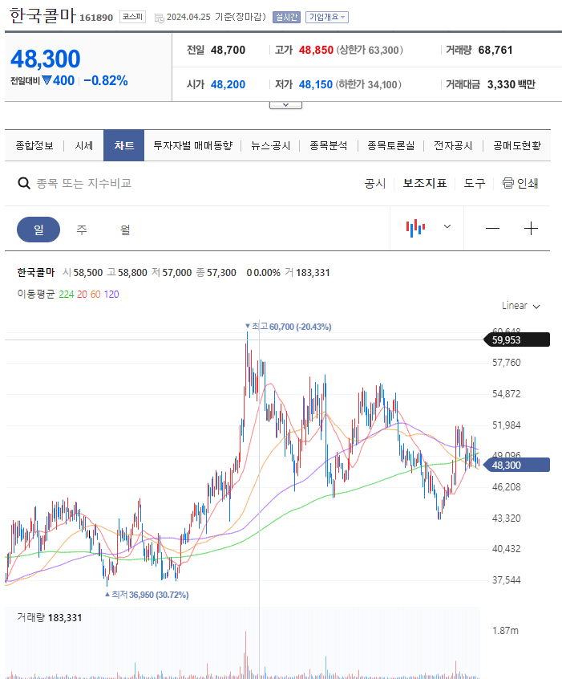Click the 거래량 183,331 volume label

50,617
